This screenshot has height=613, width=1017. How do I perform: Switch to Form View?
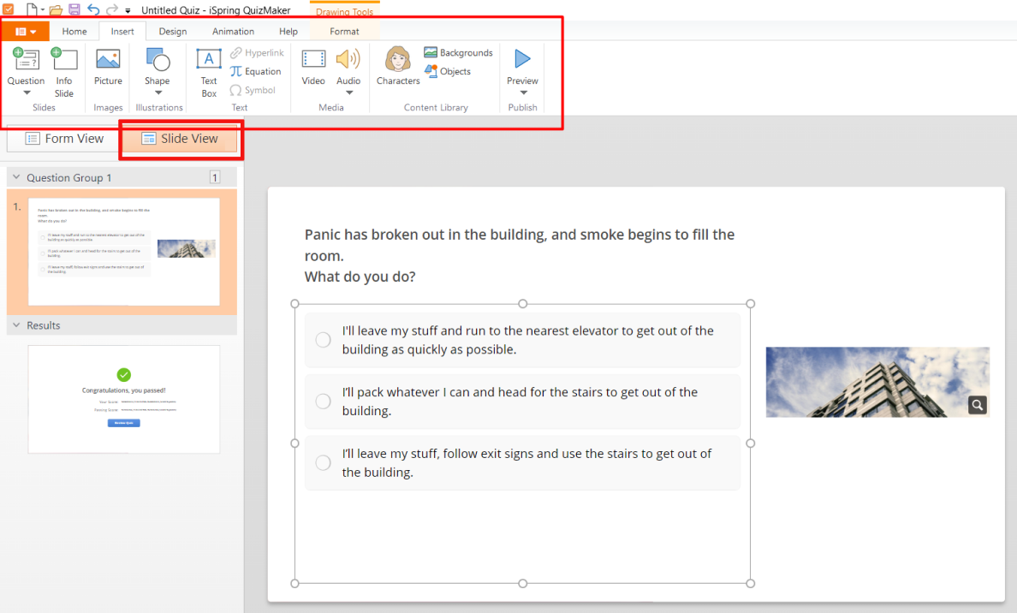click(x=64, y=138)
